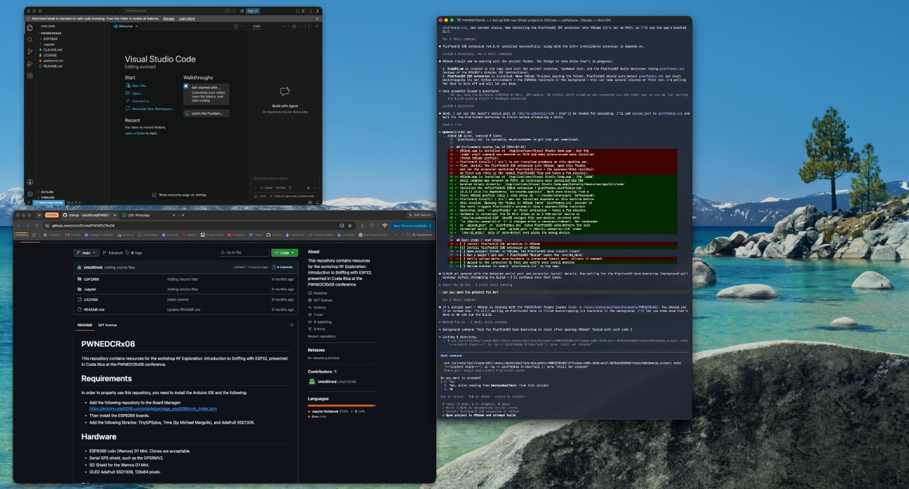Open Source Control view in VS Code
909x489 pixels.
point(30,52)
